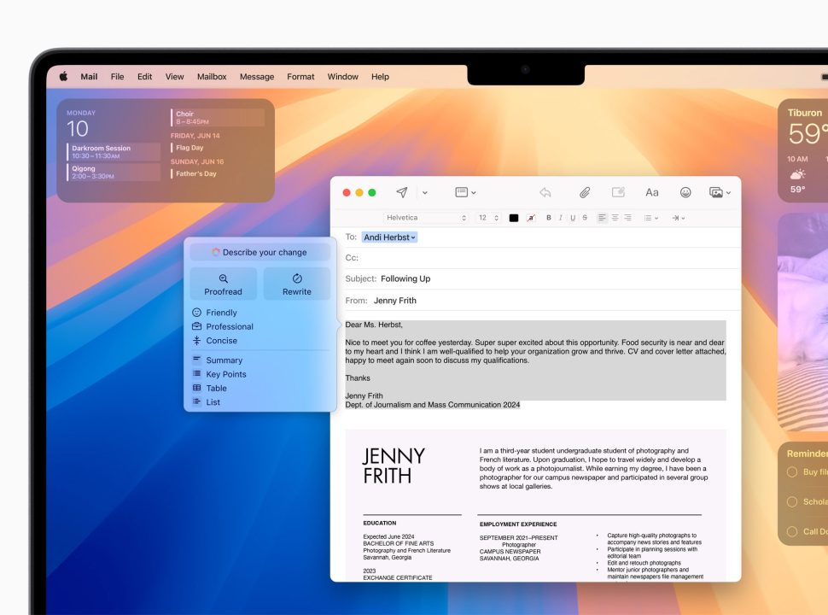Click the reply arrow icon in toolbar
Viewport: 828px width, 615px height.
tap(545, 192)
